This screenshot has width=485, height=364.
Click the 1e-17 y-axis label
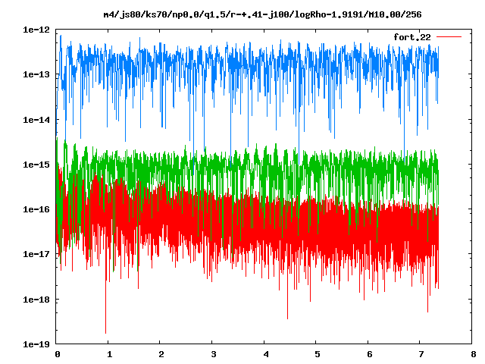coord(36,254)
